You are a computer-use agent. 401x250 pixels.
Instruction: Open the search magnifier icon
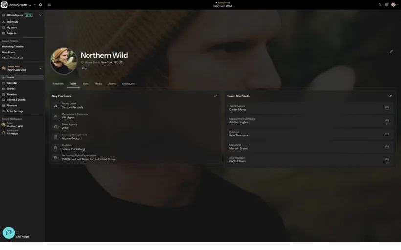pos(380,5)
